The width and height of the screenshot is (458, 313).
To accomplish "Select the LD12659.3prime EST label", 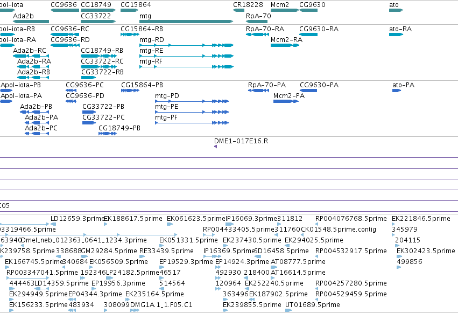I will [77, 219].
